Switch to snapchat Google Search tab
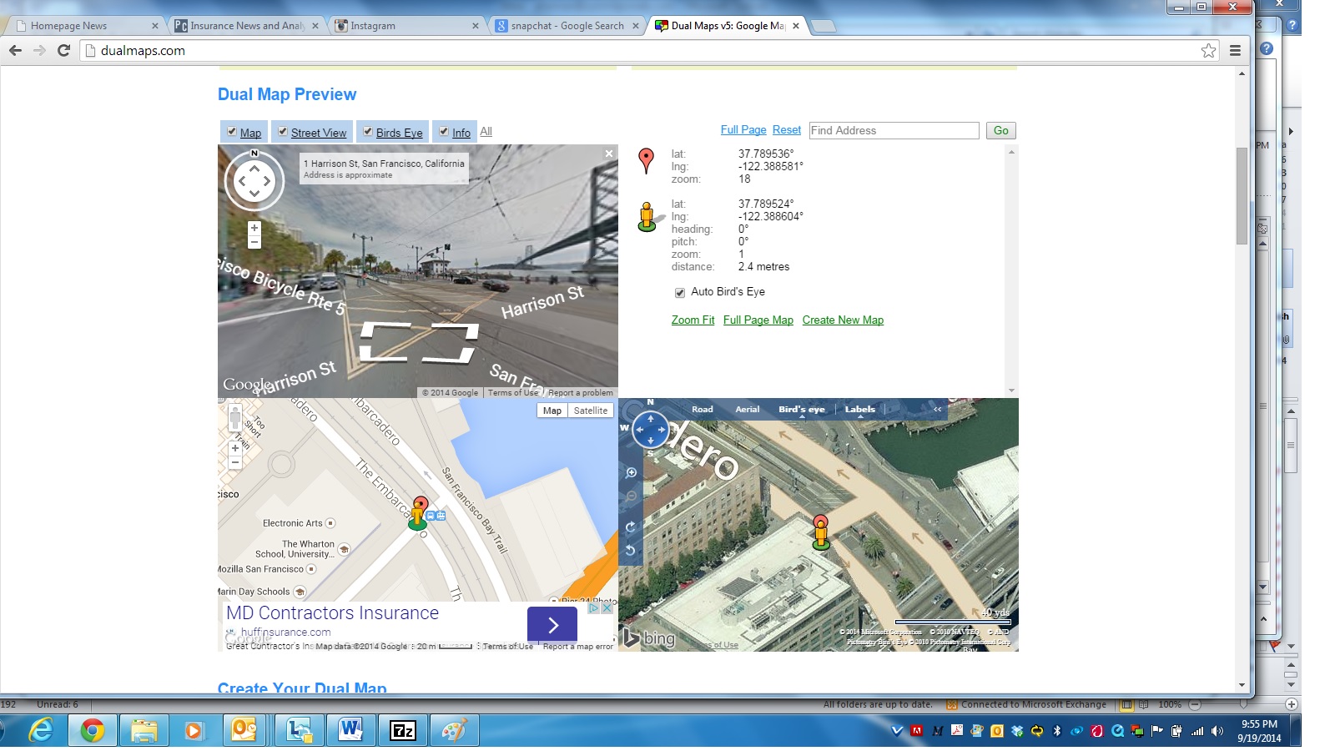The height and width of the screenshot is (751, 1335). point(567,26)
